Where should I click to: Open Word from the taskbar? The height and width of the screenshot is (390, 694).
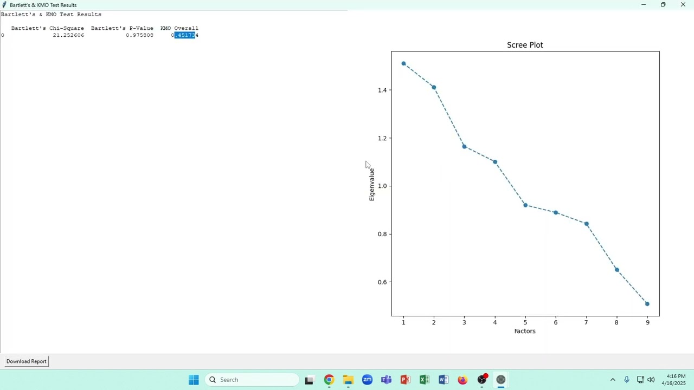point(444,380)
